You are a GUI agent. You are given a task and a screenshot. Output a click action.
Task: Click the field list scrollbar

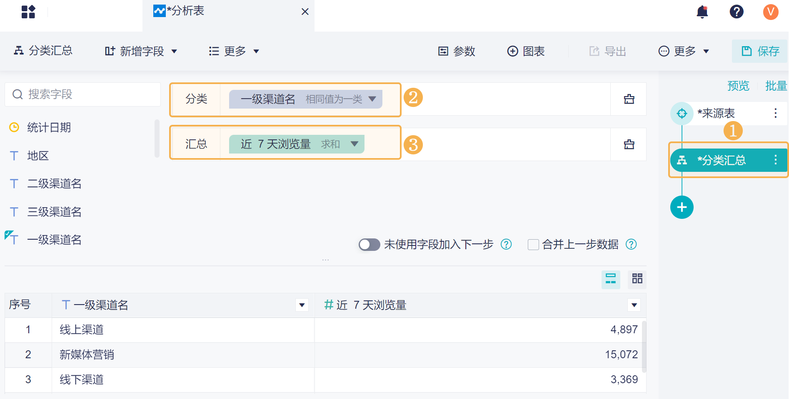click(x=157, y=139)
